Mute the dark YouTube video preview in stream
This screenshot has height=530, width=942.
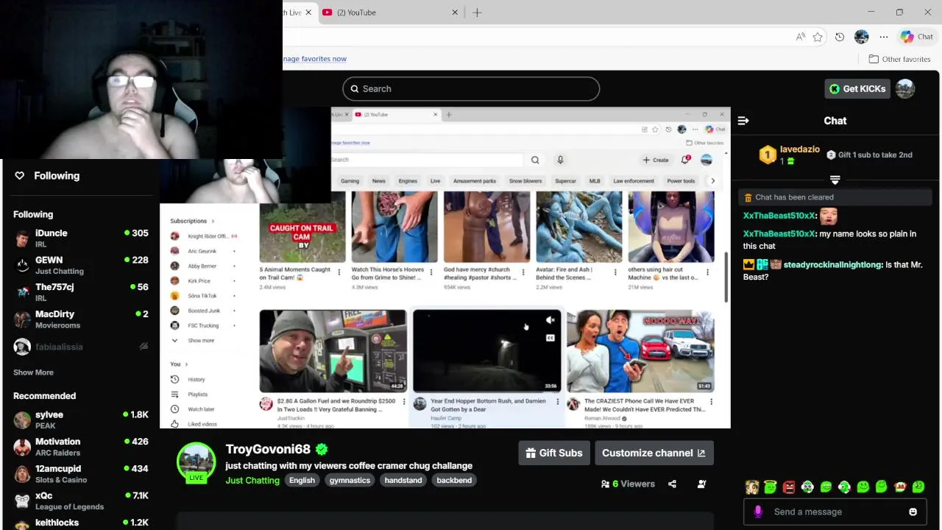pos(550,320)
